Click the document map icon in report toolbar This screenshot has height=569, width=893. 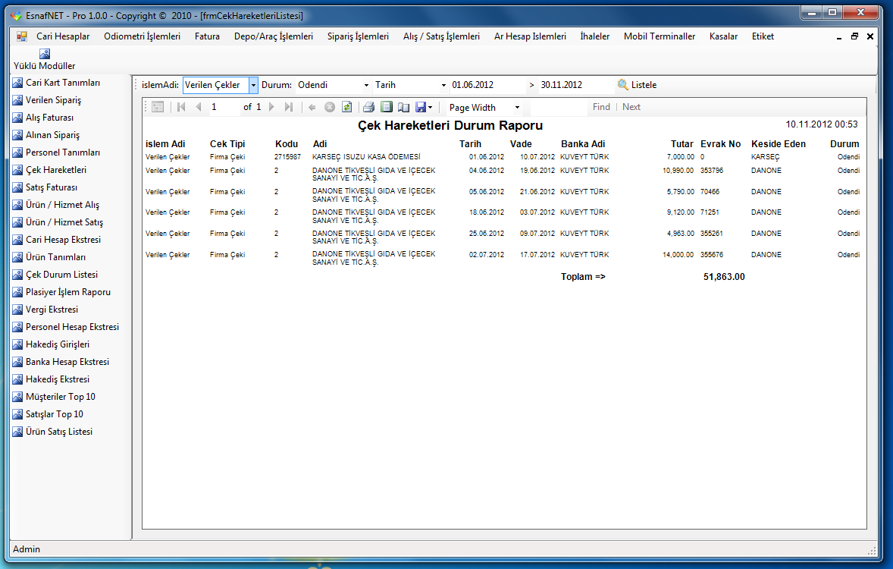pos(158,107)
